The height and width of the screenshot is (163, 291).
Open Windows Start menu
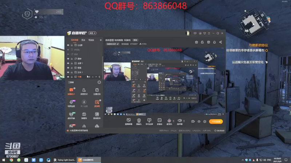pos(3,160)
